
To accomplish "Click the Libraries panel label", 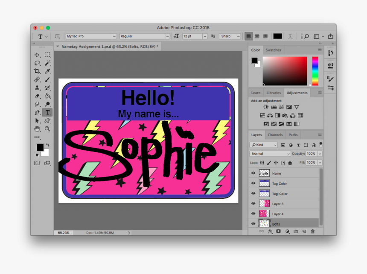I will [274, 92].
